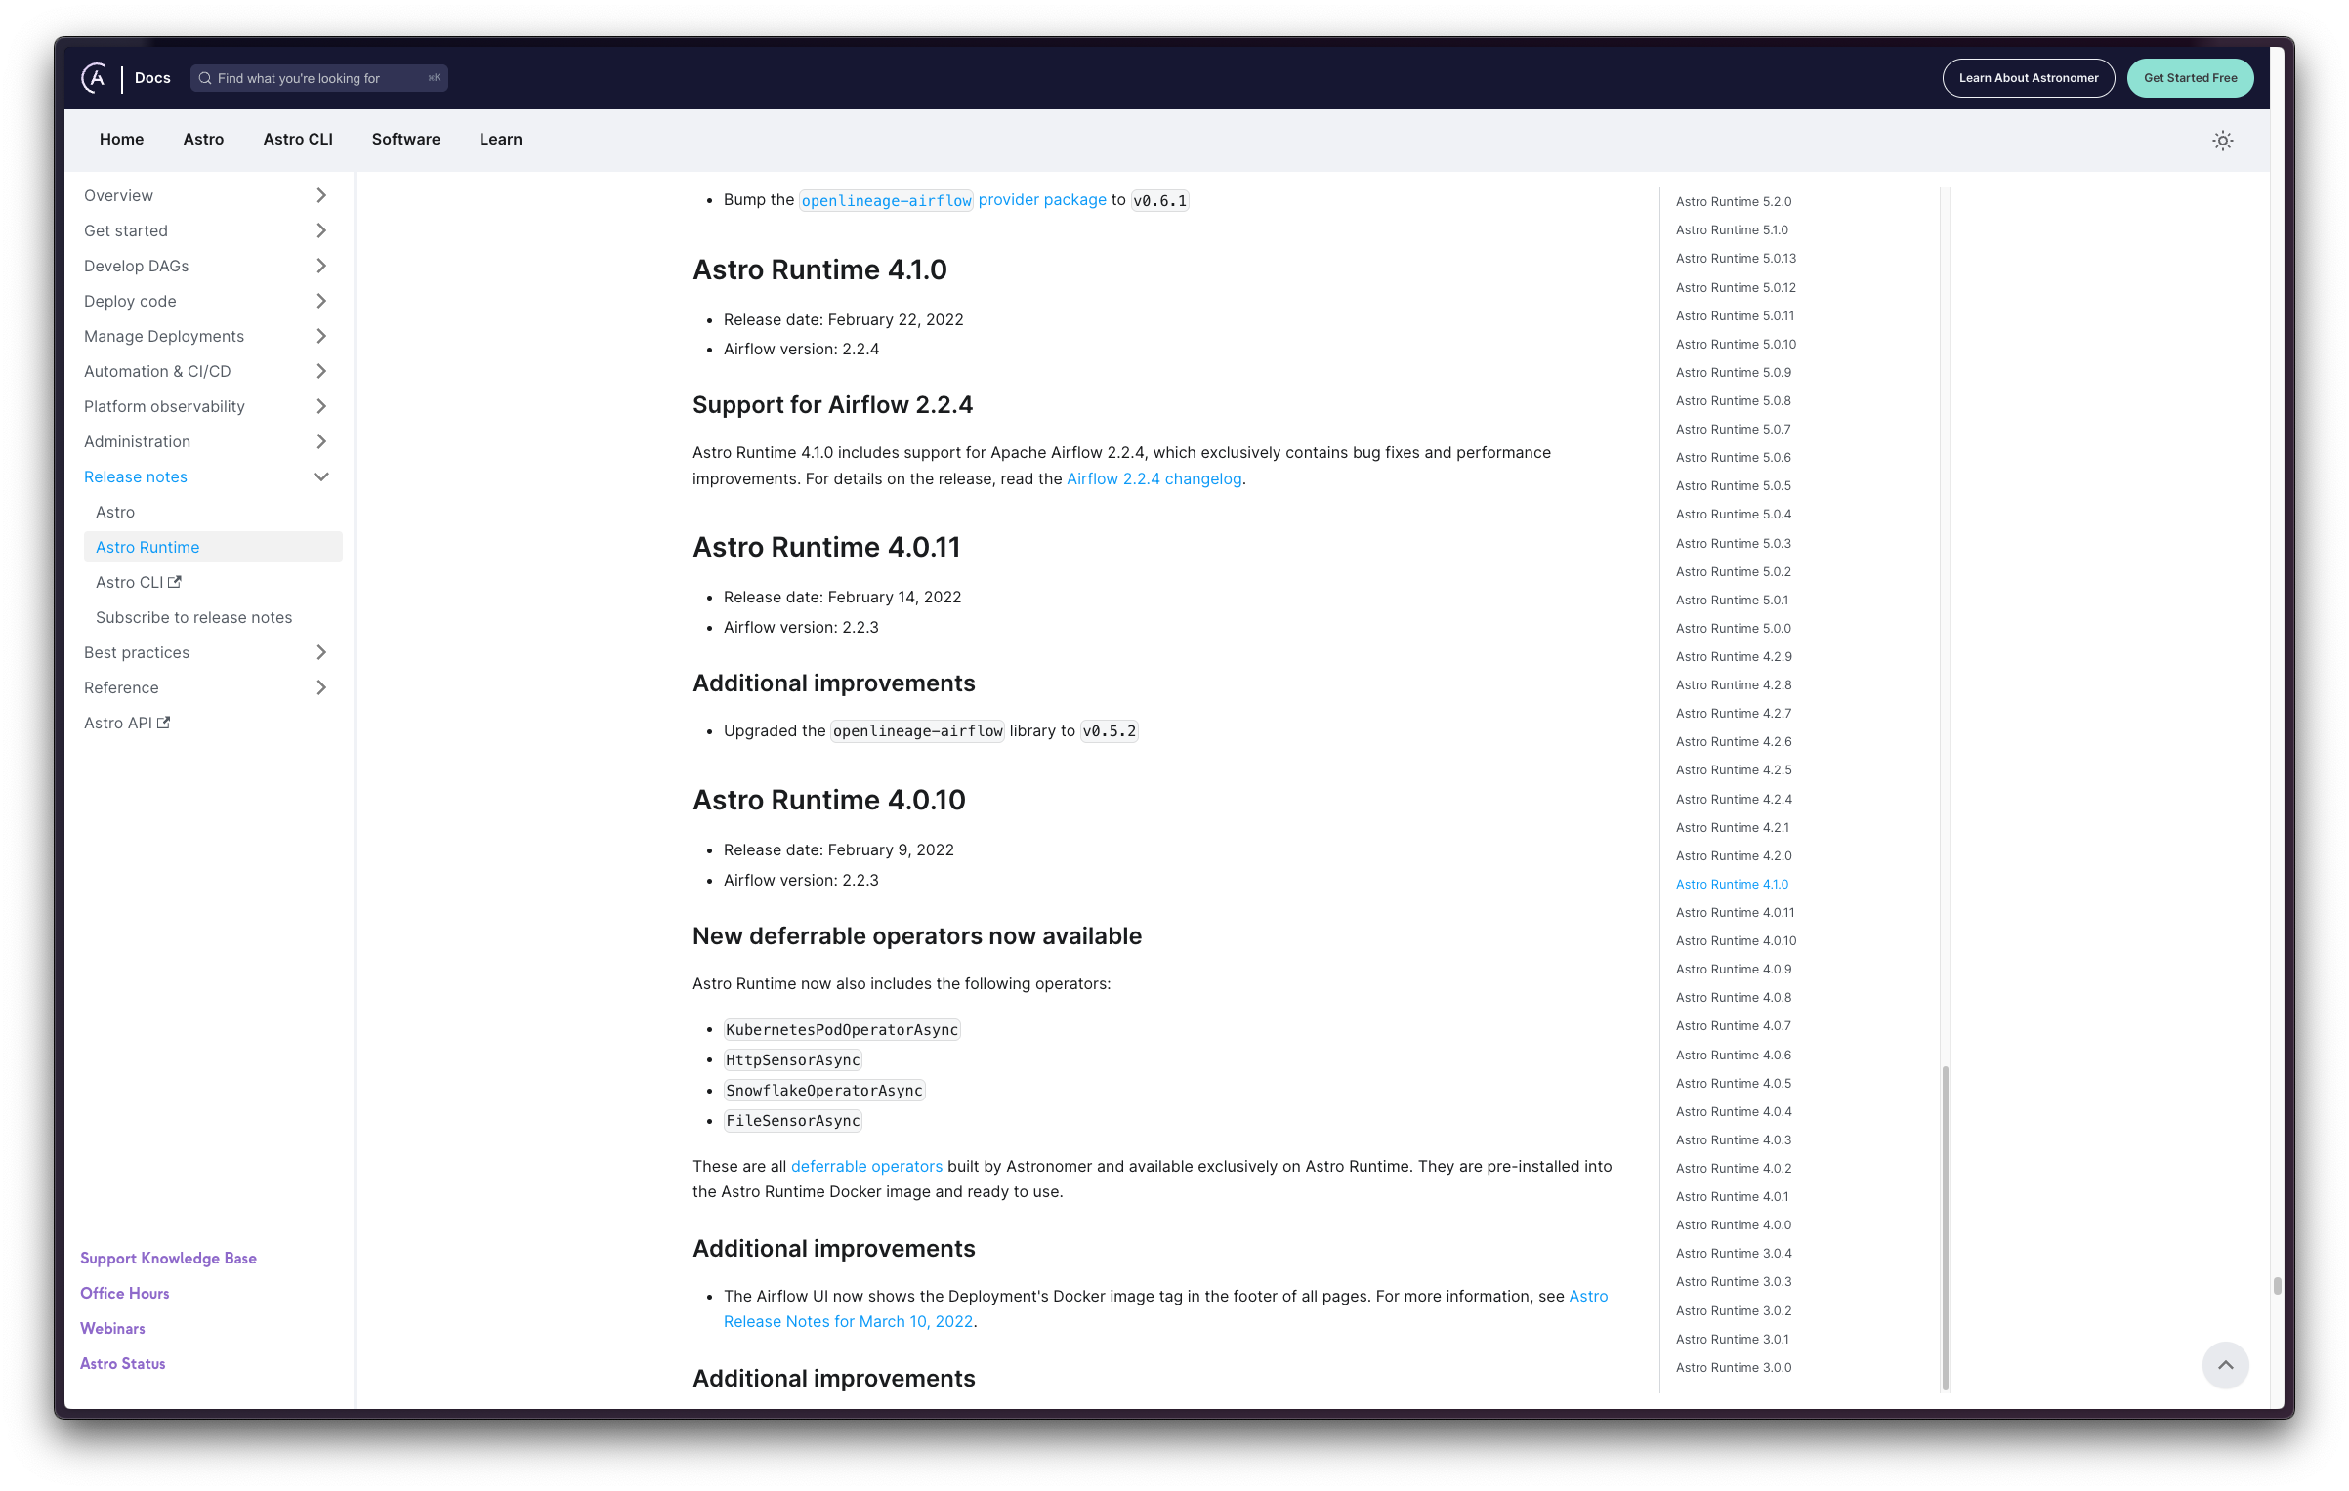Open Subscribe to release notes
2349x1491 pixels.
(193, 617)
